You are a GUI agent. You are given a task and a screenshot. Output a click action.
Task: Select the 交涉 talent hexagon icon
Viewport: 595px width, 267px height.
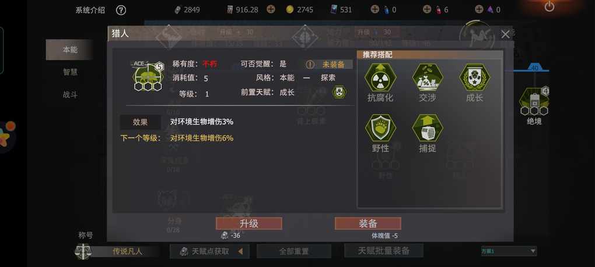pos(427,77)
